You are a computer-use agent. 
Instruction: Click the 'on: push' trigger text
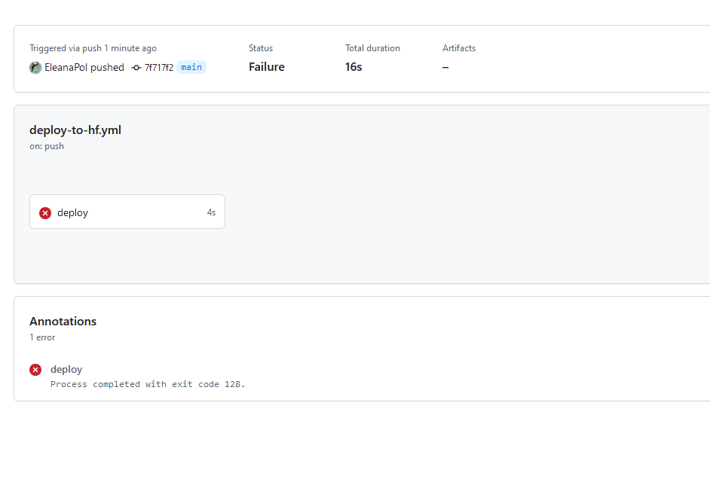(x=47, y=146)
